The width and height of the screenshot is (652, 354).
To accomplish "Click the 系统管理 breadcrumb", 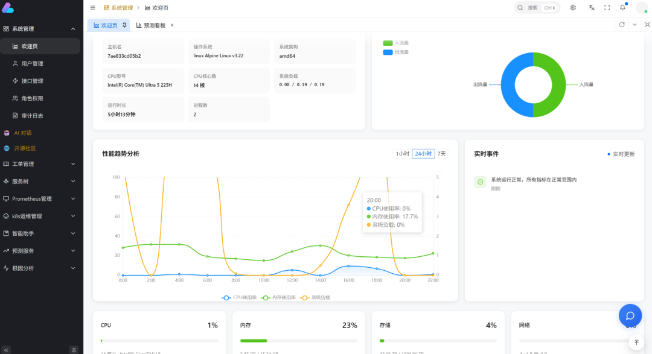I will tap(118, 7).
